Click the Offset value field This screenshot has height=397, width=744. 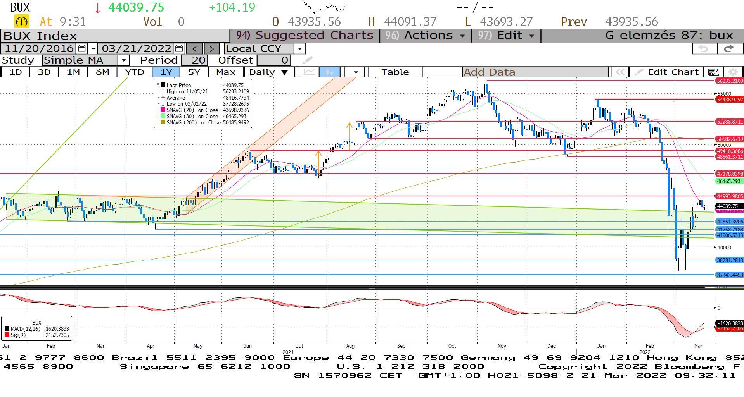click(x=273, y=60)
